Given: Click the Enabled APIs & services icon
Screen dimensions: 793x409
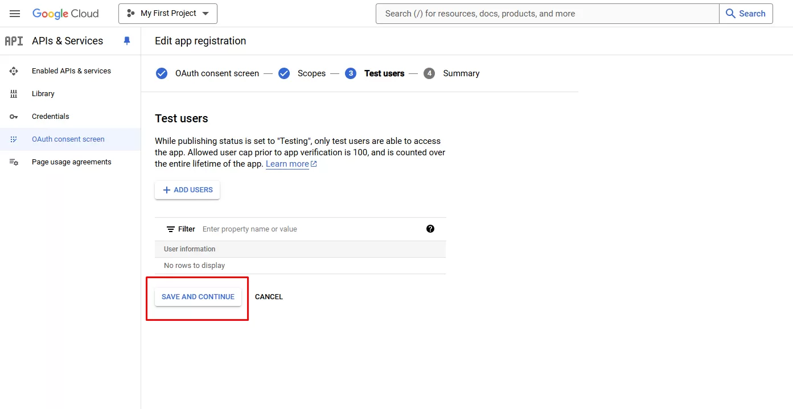Looking at the screenshot, I should tap(14, 71).
